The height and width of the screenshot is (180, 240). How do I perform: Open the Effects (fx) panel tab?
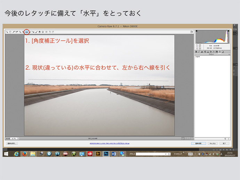[214, 52]
